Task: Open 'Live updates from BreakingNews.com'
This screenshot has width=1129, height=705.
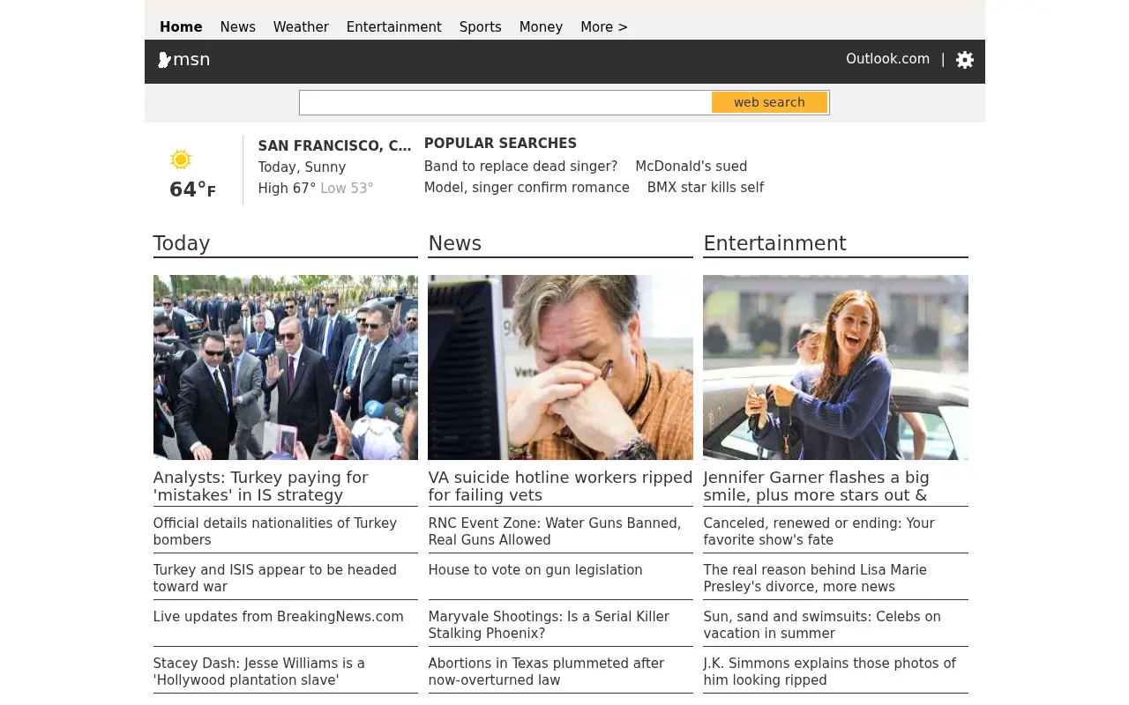Action: (x=279, y=617)
